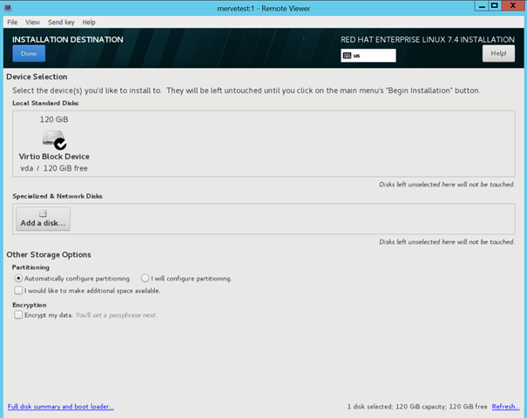527x418 pixels.
Task: Click the us keyboard layout field
Action: tap(368, 56)
